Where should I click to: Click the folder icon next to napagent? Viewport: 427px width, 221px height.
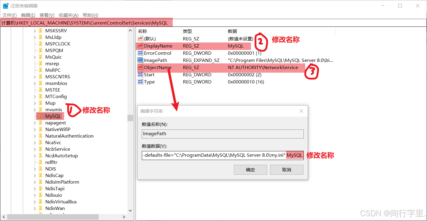41,123
